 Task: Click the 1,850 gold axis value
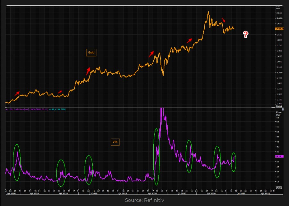(279, 34)
